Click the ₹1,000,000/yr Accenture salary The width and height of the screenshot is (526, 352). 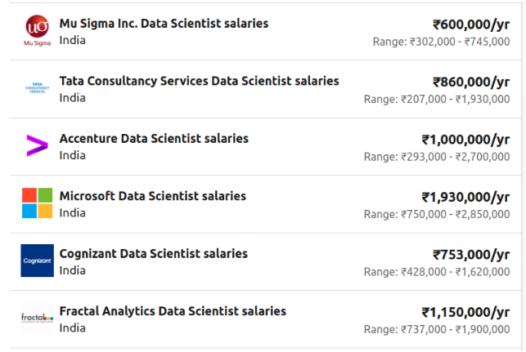pyautogui.click(x=465, y=140)
